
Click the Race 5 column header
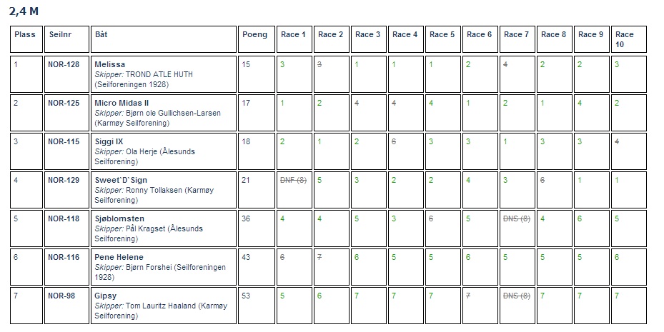(442, 35)
